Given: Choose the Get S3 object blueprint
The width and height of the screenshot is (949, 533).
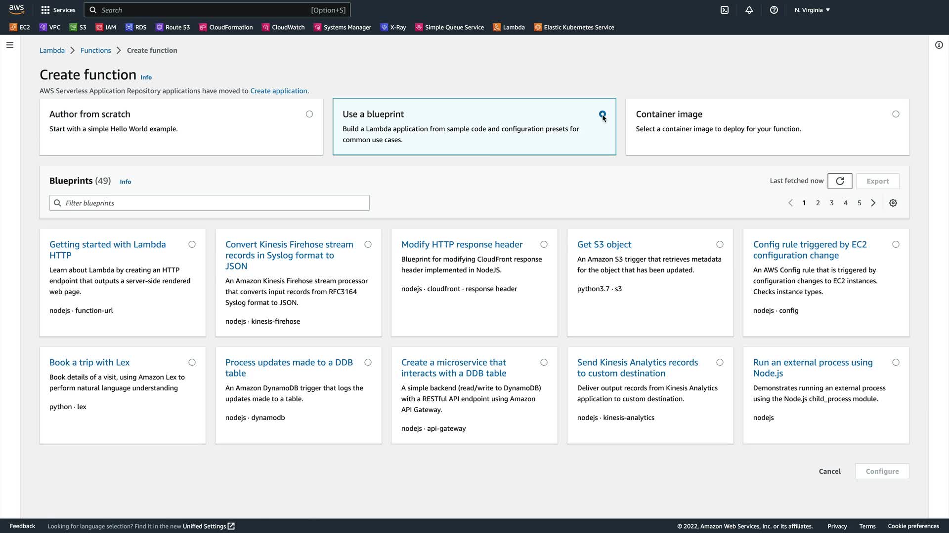Looking at the screenshot, I should 720,244.
